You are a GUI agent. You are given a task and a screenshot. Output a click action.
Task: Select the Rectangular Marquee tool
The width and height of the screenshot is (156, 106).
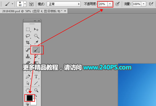(x=28, y=30)
